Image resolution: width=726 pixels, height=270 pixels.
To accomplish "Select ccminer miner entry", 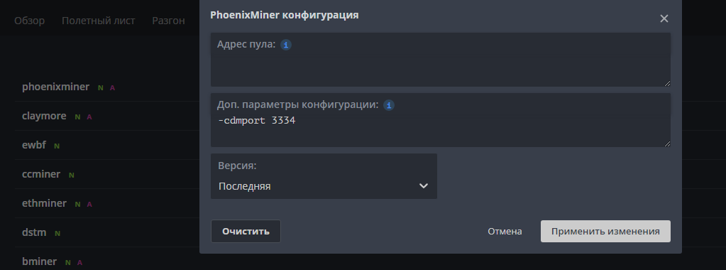I will (x=41, y=174).
